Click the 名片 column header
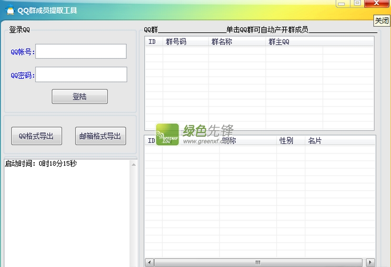Viewport: 391px width, 267px height. pos(340,141)
